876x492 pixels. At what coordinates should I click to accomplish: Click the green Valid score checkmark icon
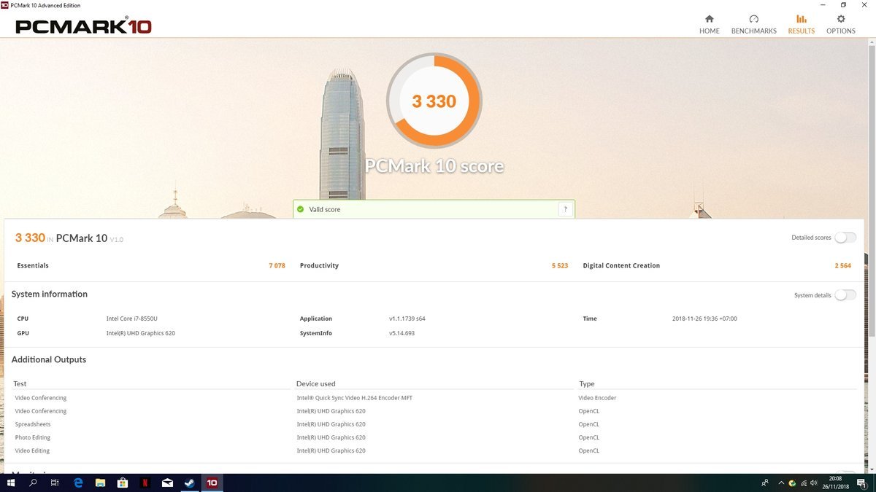(x=299, y=209)
